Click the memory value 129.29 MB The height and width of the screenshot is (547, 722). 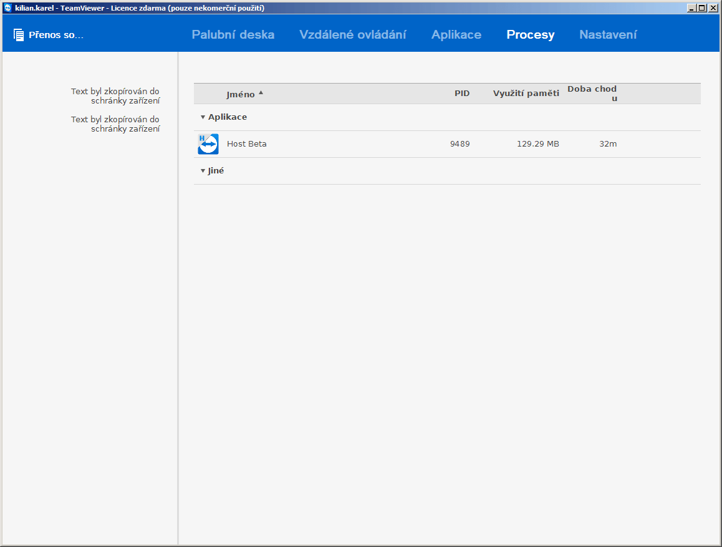pyautogui.click(x=538, y=143)
